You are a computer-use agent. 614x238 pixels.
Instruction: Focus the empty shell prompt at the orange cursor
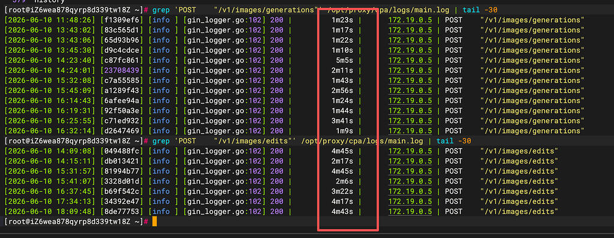tap(154, 222)
